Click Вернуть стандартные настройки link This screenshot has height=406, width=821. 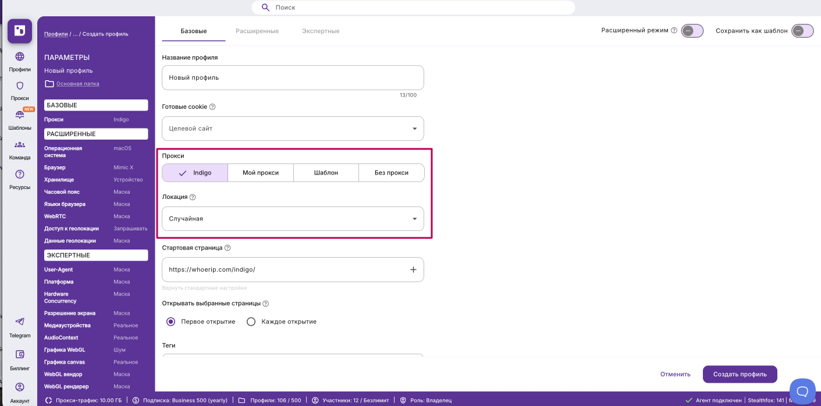tap(204, 288)
